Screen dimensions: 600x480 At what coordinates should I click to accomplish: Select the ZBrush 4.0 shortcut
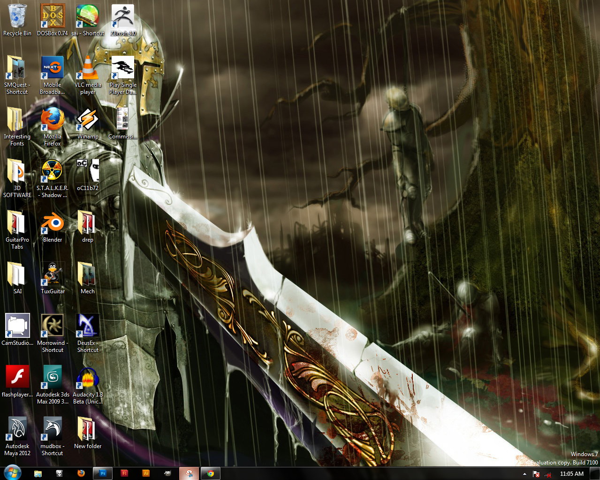123,17
